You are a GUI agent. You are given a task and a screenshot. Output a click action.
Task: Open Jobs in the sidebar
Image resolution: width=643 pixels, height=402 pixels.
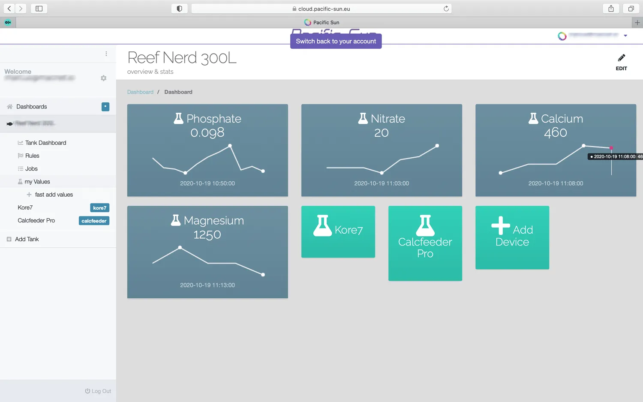pyautogui.click(x=31, y=168)
